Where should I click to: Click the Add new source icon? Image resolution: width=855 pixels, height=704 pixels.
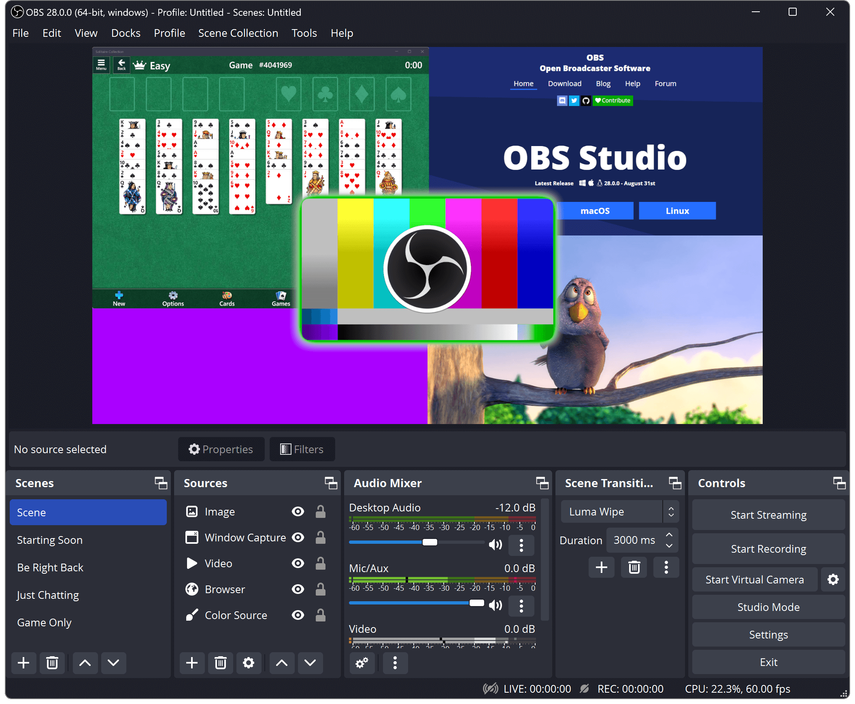point(192,664)
